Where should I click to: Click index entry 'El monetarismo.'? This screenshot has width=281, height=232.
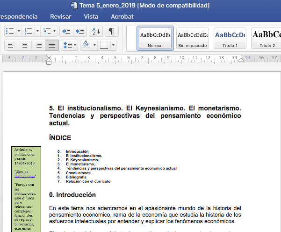[80, 164]
